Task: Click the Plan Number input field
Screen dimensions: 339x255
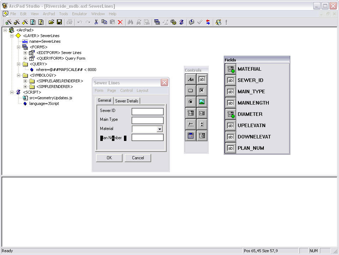Action: 148,137
